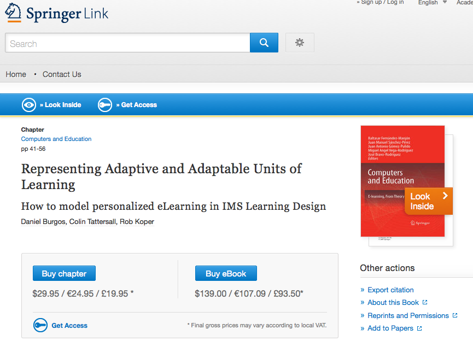Open the Home navigation item
This screenshot has width=473, height=347.
click(x=16, y=74)
